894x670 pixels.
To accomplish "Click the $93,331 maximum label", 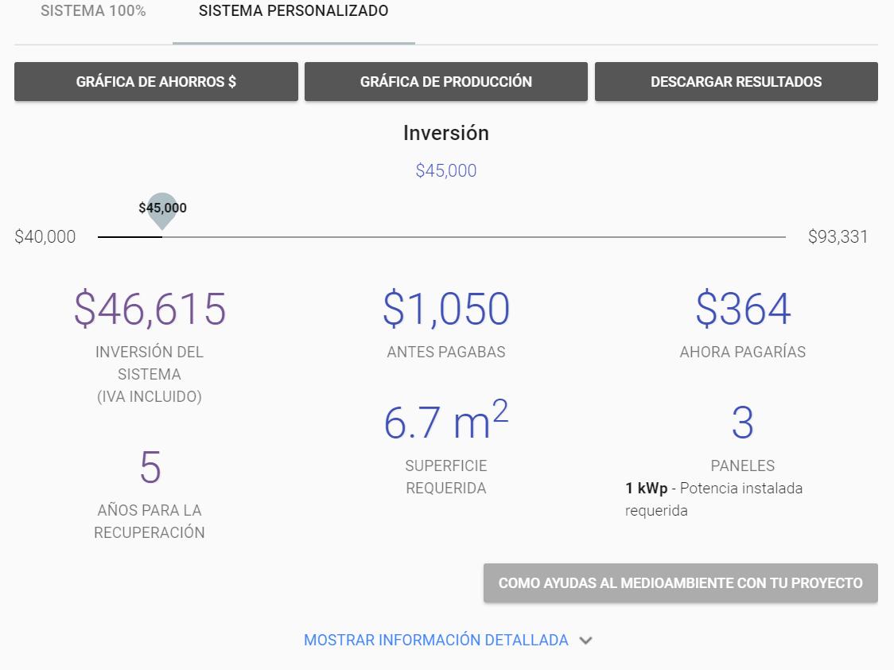I will click(839, 236).
